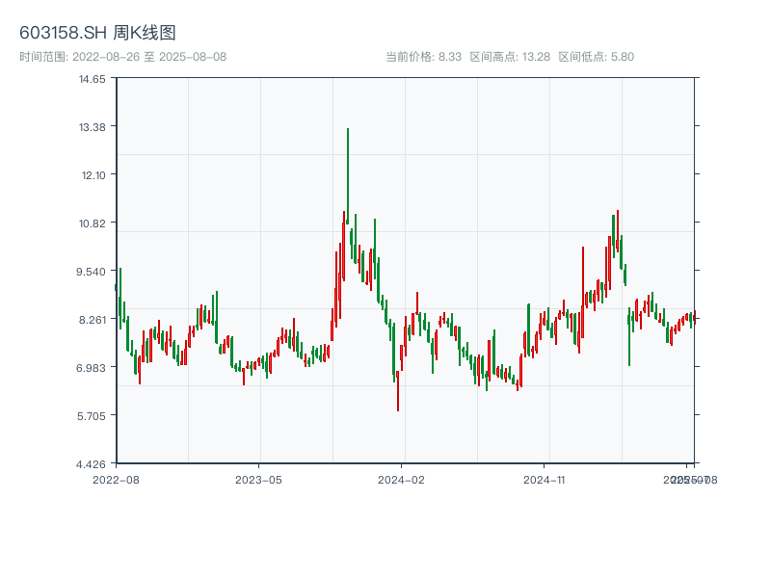The width and height of the screenshot is (771, 578).
Task: Click the red candle with the lowest wick
Action: [x=397, y=385]
